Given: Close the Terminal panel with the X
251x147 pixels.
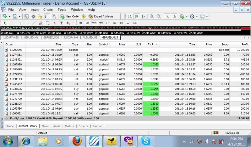Looking at the screenshot, I should tap(2, 43).
